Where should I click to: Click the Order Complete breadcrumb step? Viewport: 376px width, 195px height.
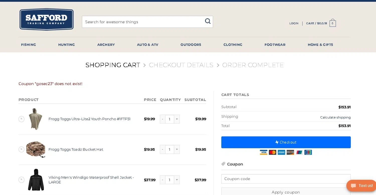(x=253, y=65)
